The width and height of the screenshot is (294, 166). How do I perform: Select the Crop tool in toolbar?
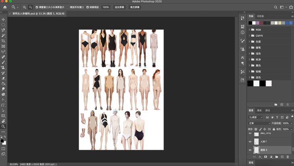[x=3, y=41]
